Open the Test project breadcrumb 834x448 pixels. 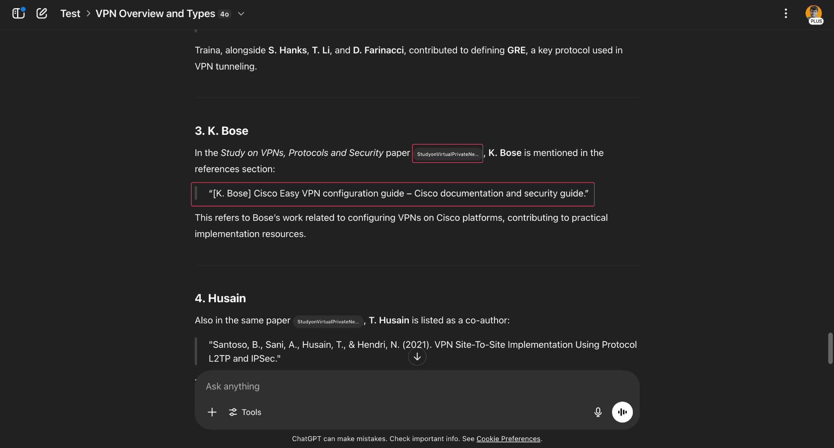coord(70,13)
